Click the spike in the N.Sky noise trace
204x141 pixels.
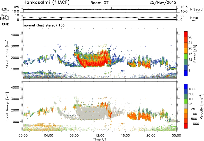coord(112,8)
